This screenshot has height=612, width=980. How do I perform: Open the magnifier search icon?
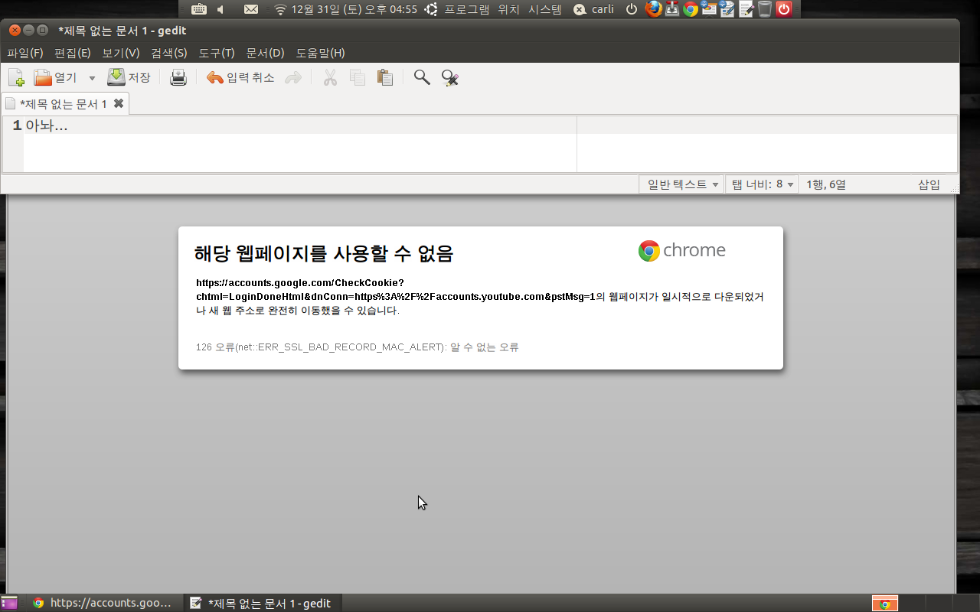click(422, 77)
